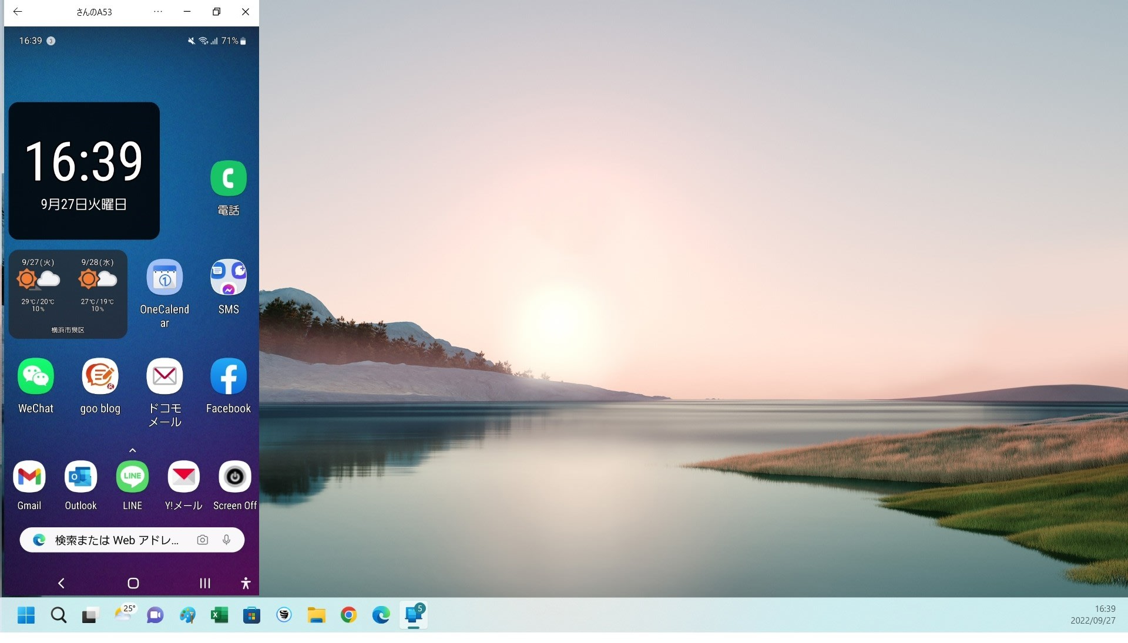Viewport: 1128px width, 643px height.
Task: Click the back arrow in window title
Action: point(18,12)
